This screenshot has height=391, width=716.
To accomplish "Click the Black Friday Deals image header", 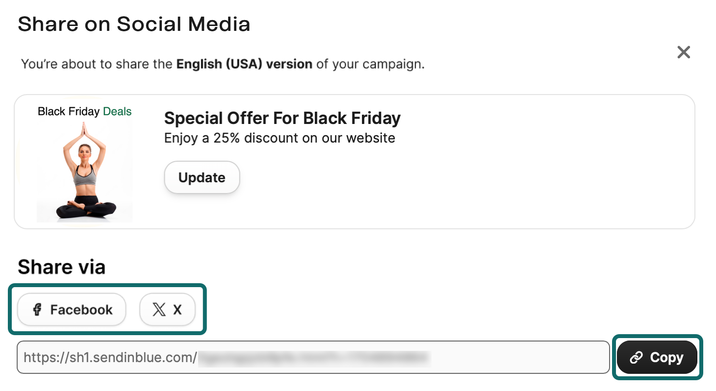I will [x=83, y=111].
